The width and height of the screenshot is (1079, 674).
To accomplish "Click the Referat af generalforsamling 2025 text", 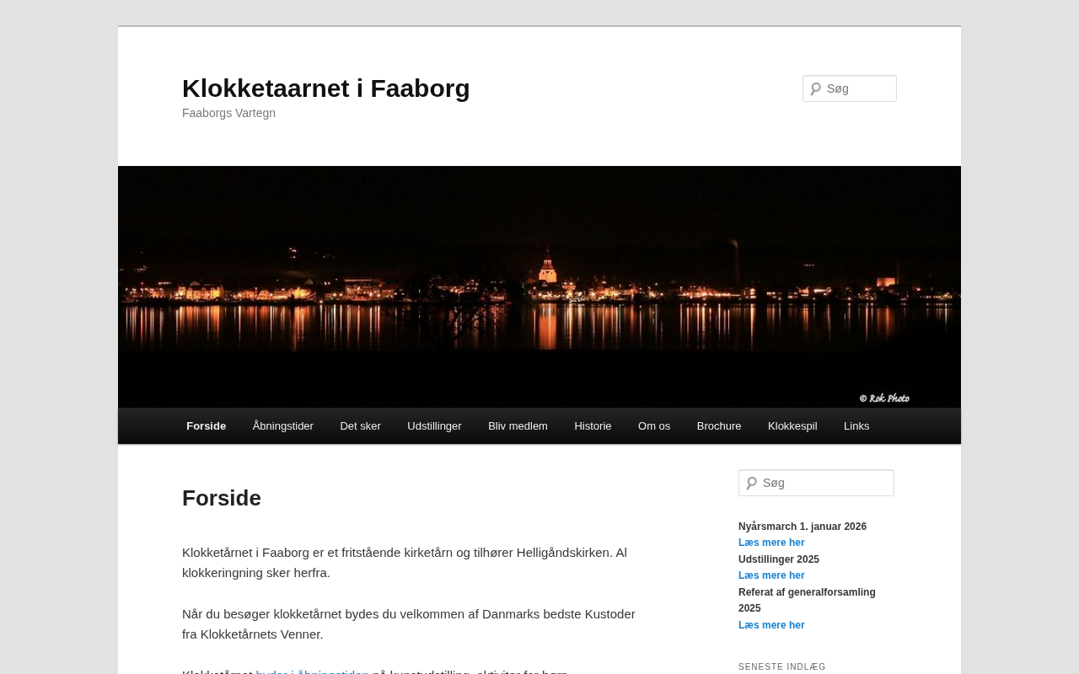I will pos(807,601).
